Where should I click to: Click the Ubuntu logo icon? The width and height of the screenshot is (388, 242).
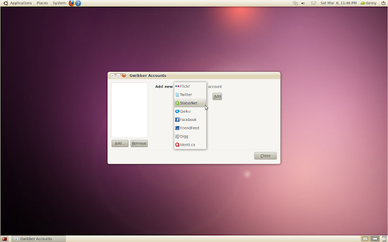pos(5,3)
